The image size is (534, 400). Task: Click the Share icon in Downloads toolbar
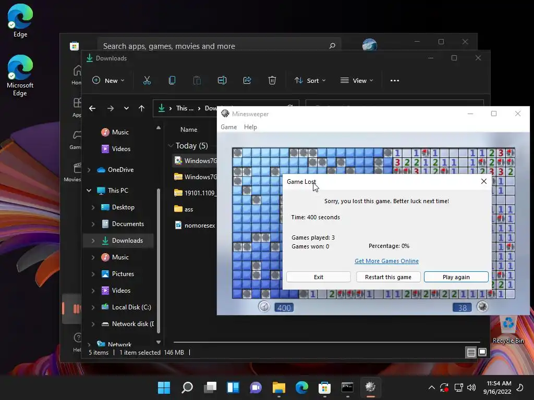tap(247, 80)
